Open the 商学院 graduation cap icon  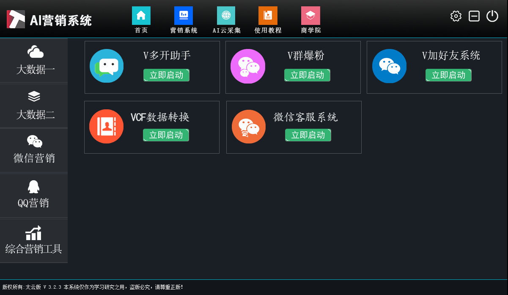point(310,16)
